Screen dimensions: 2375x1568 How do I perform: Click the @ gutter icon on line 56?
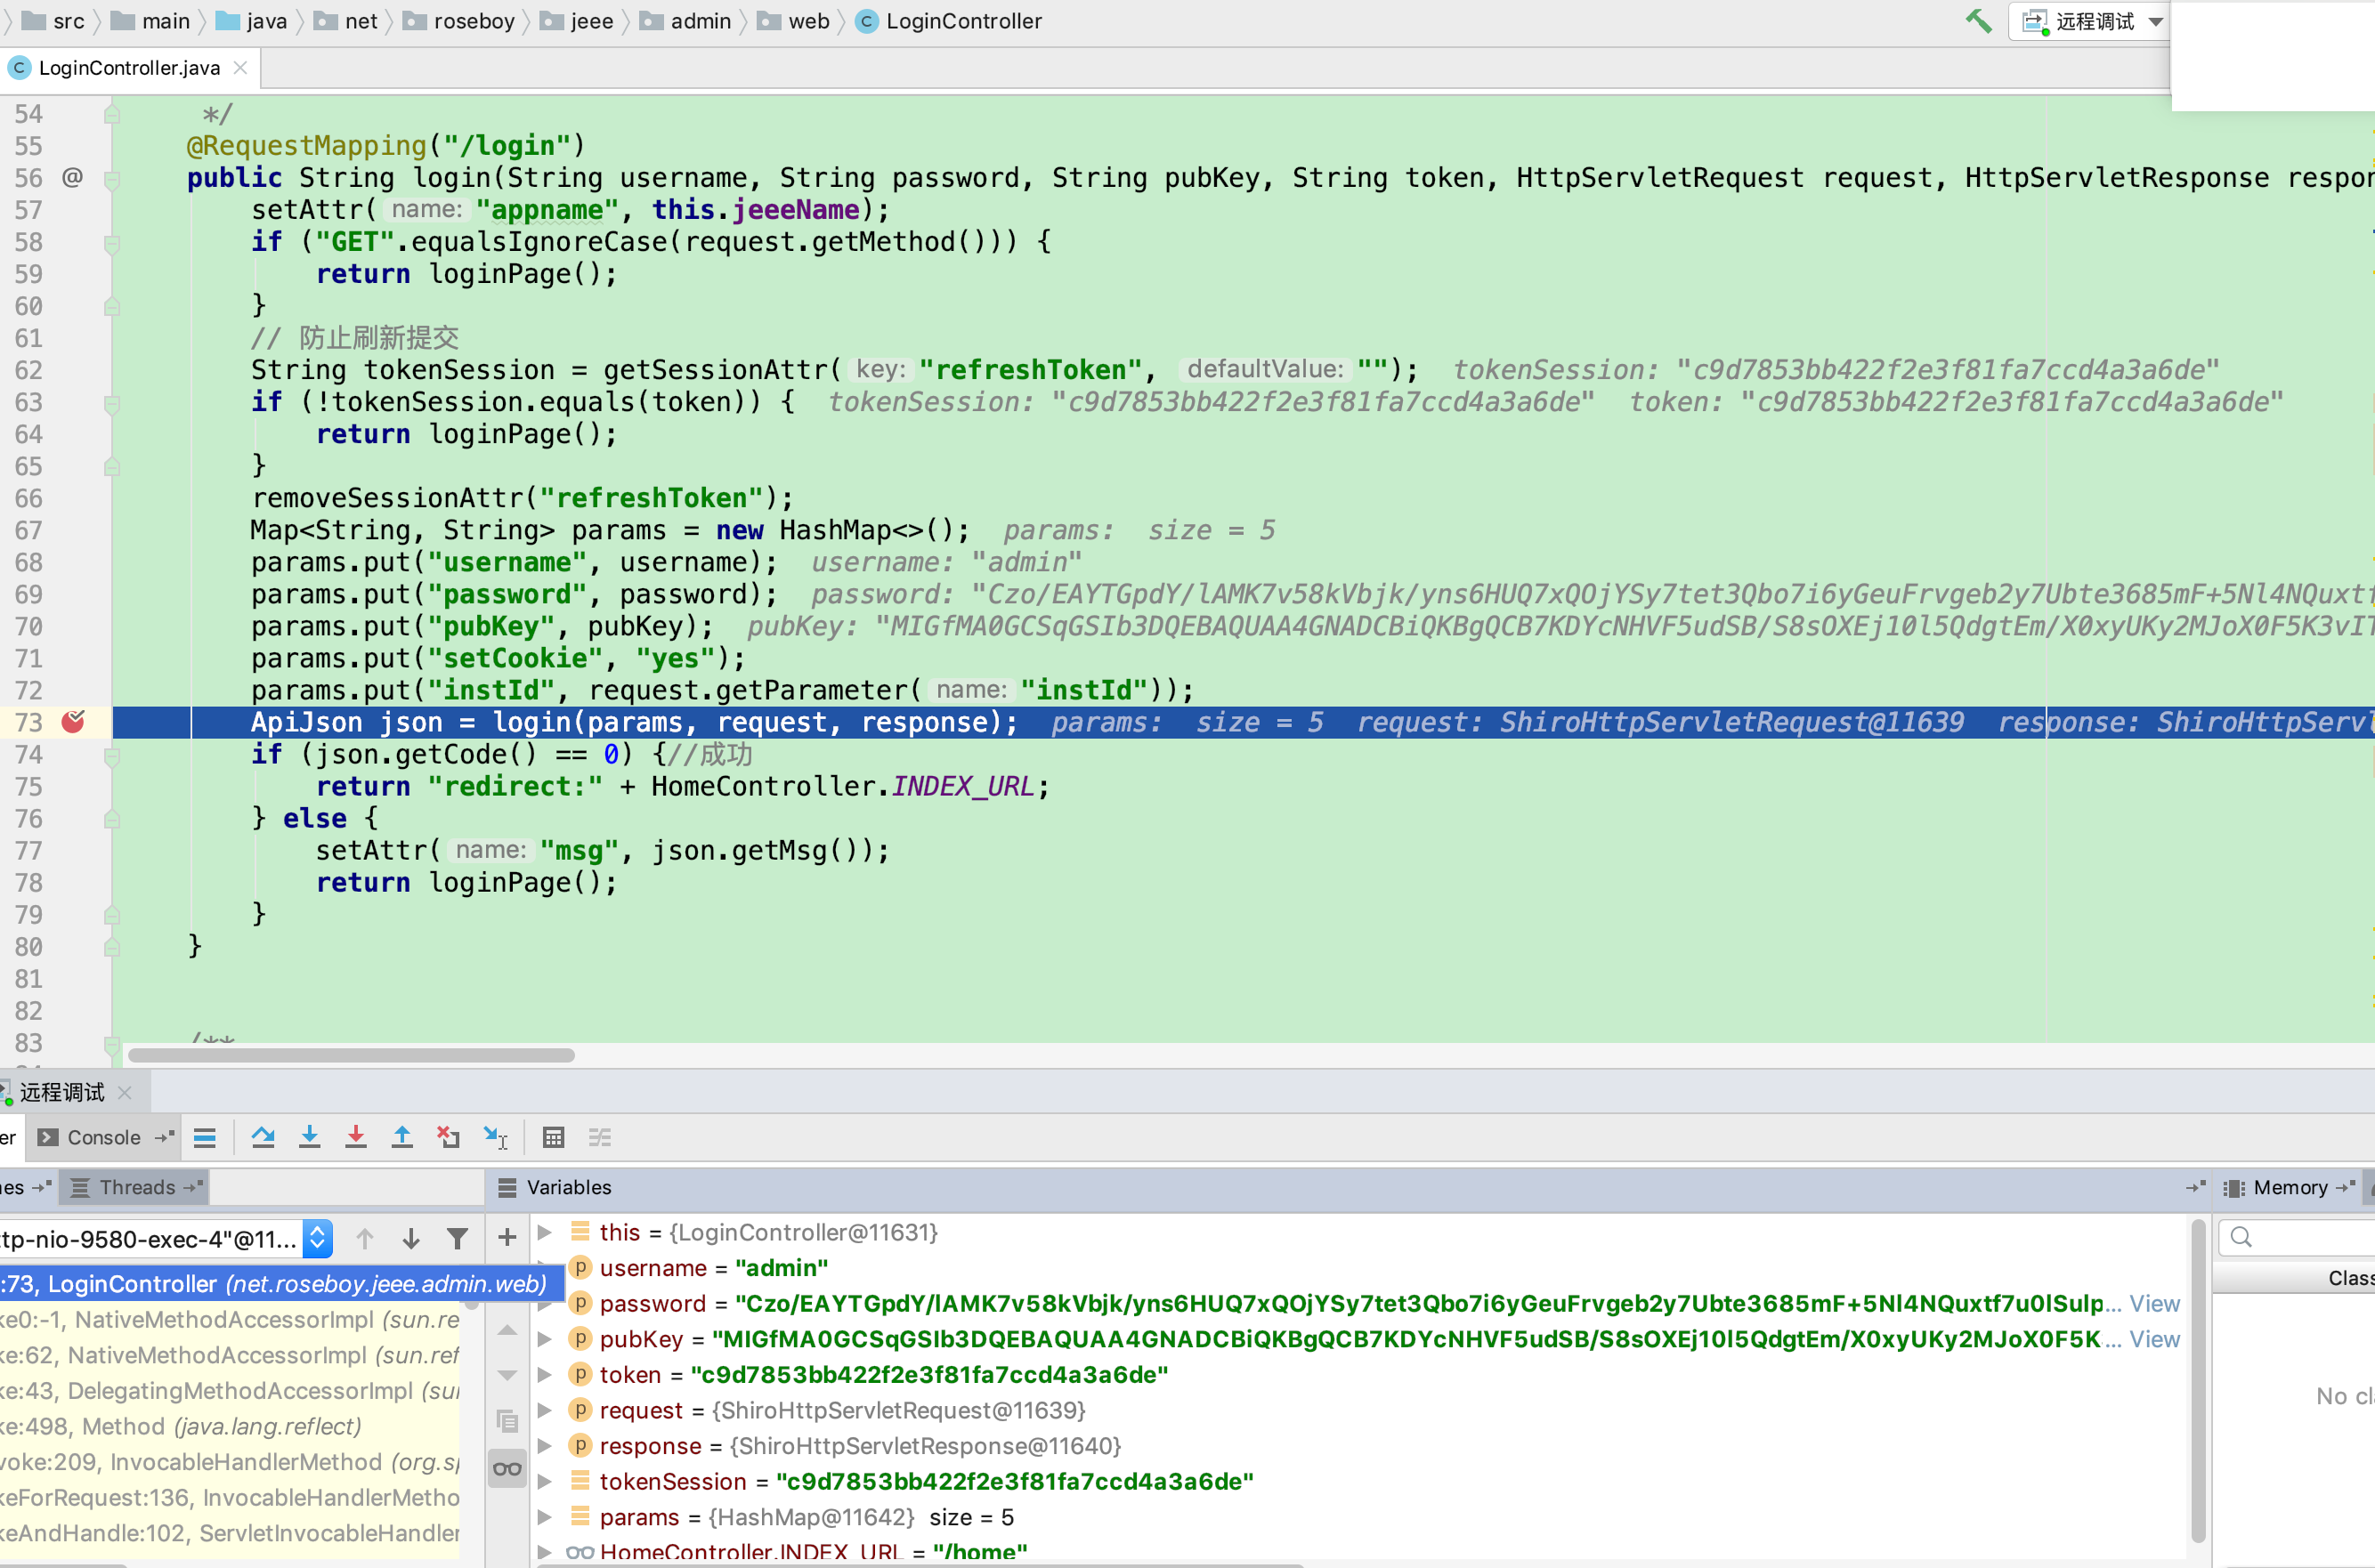(73, 178)
